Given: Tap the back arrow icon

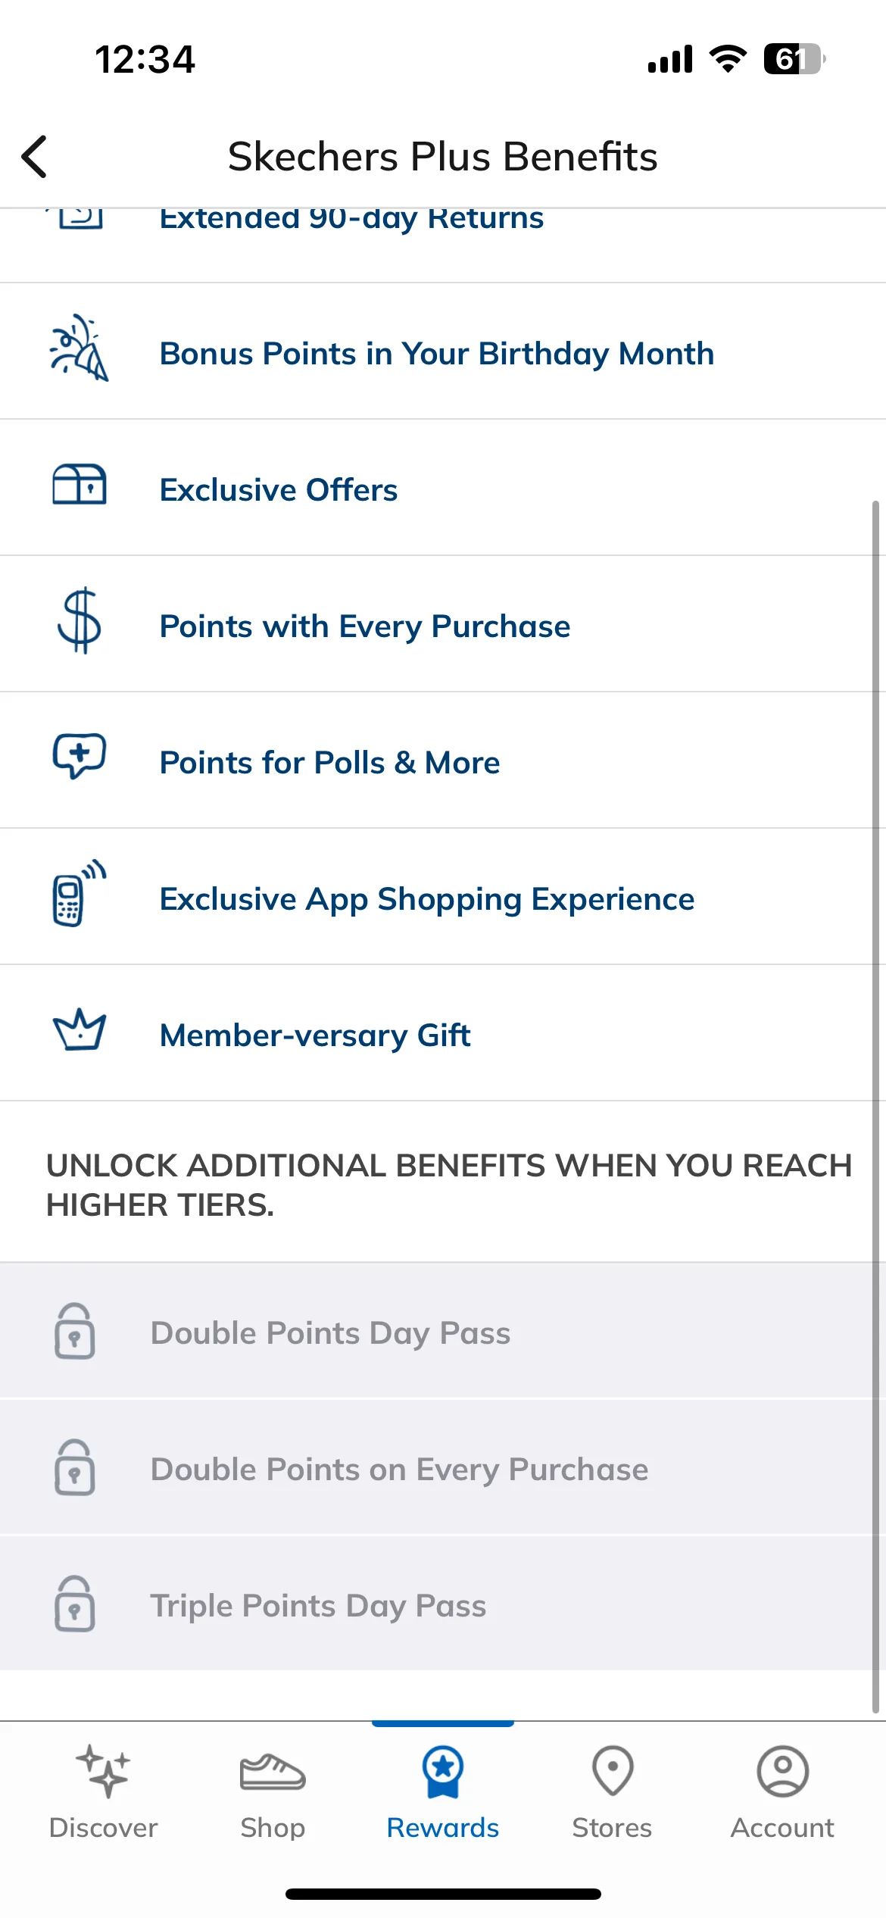Looking at the screenshot, I should pyautogui.click(x=35, y=157).
